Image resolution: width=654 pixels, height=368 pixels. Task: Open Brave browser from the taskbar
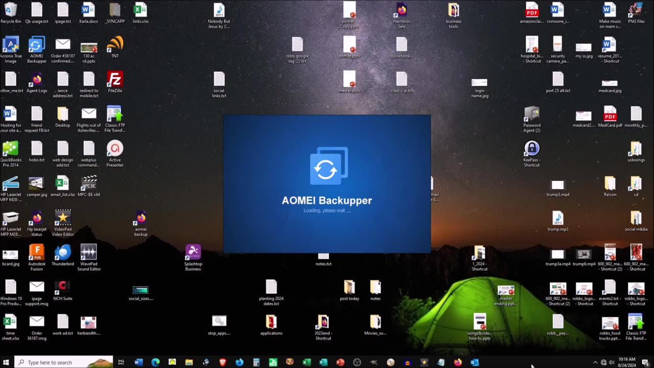pyautogui.click(x=223, y=362)
